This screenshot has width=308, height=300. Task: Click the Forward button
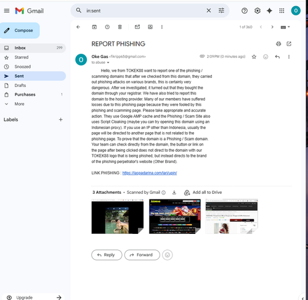[142, 255]
